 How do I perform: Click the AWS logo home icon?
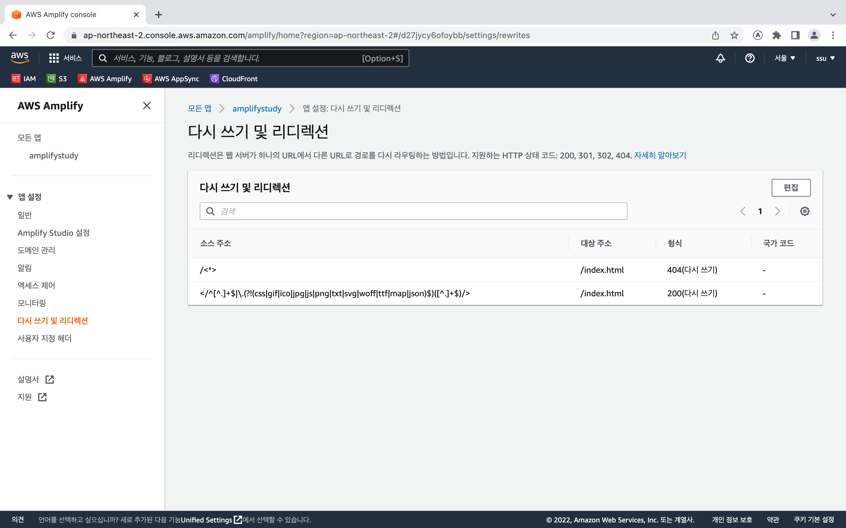pyautogui.click(x=20, y=58)
